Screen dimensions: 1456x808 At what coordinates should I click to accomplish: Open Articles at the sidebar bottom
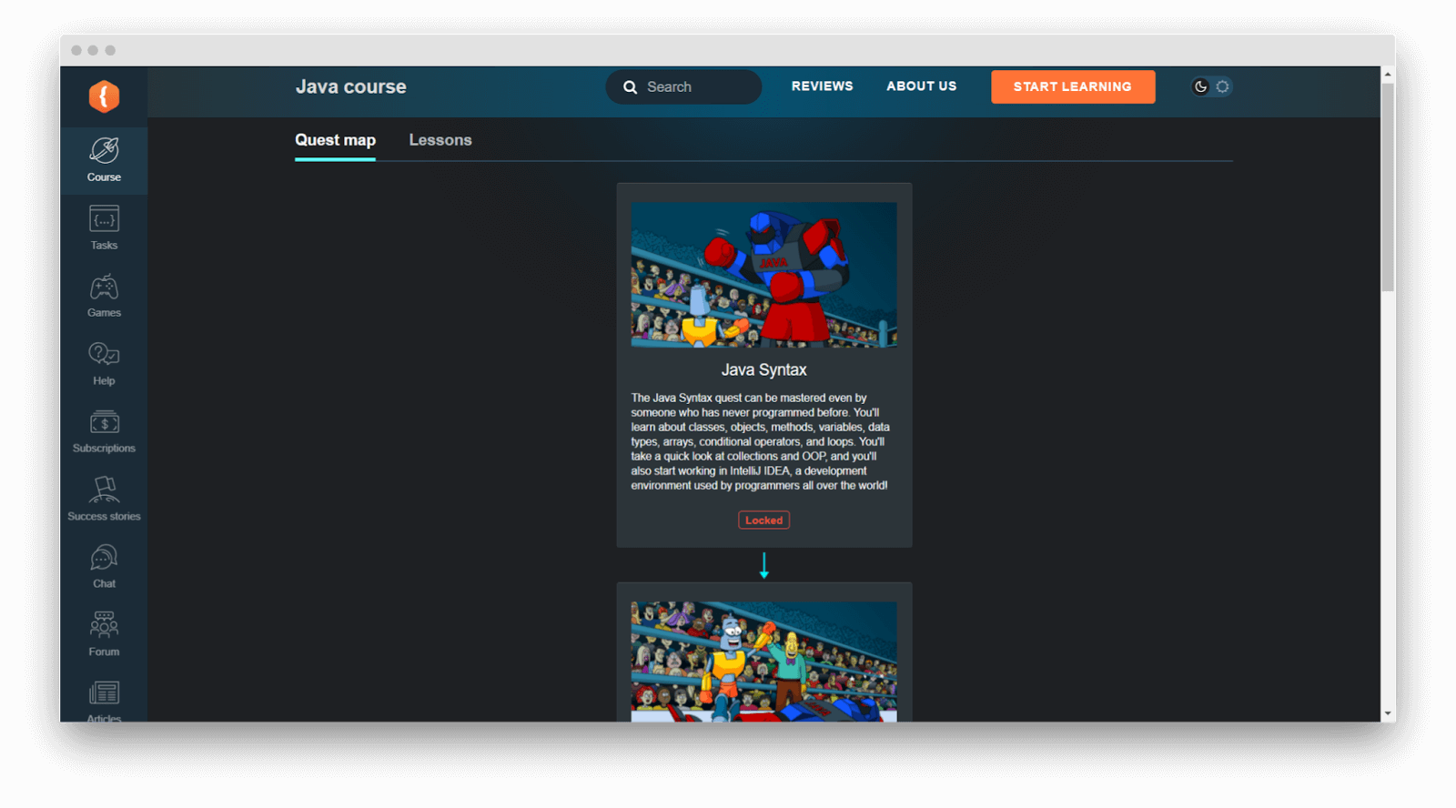[104, 701]
